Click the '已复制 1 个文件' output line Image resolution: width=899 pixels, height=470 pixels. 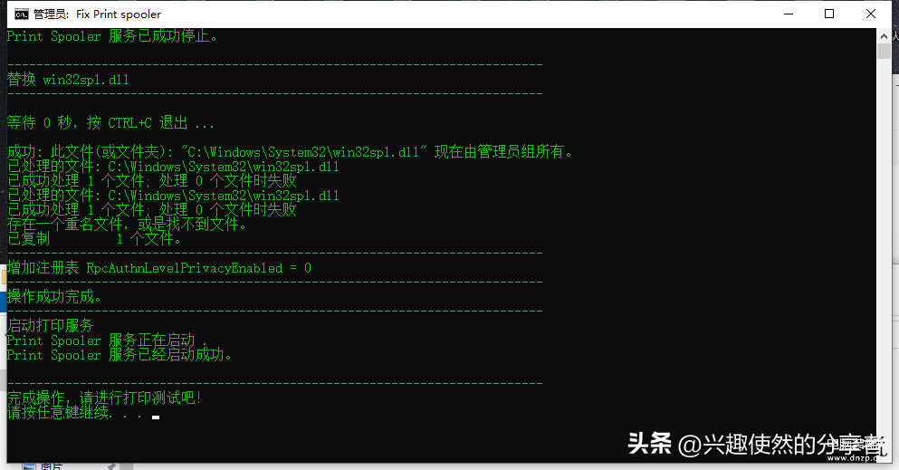[x=94, y=238]
